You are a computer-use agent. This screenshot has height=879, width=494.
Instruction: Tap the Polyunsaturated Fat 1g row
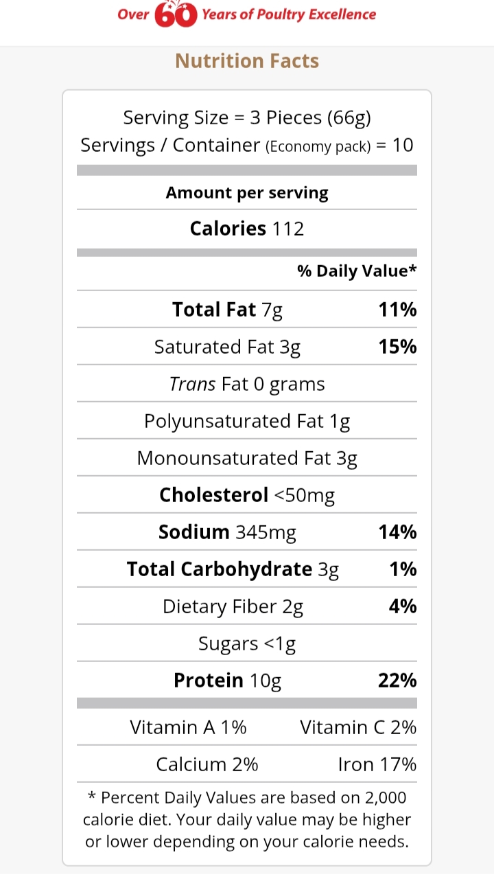point(247,421)
